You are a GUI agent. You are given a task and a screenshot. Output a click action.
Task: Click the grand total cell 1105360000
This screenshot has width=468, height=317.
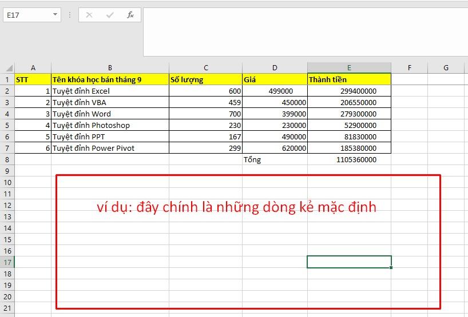coord(349,159)
